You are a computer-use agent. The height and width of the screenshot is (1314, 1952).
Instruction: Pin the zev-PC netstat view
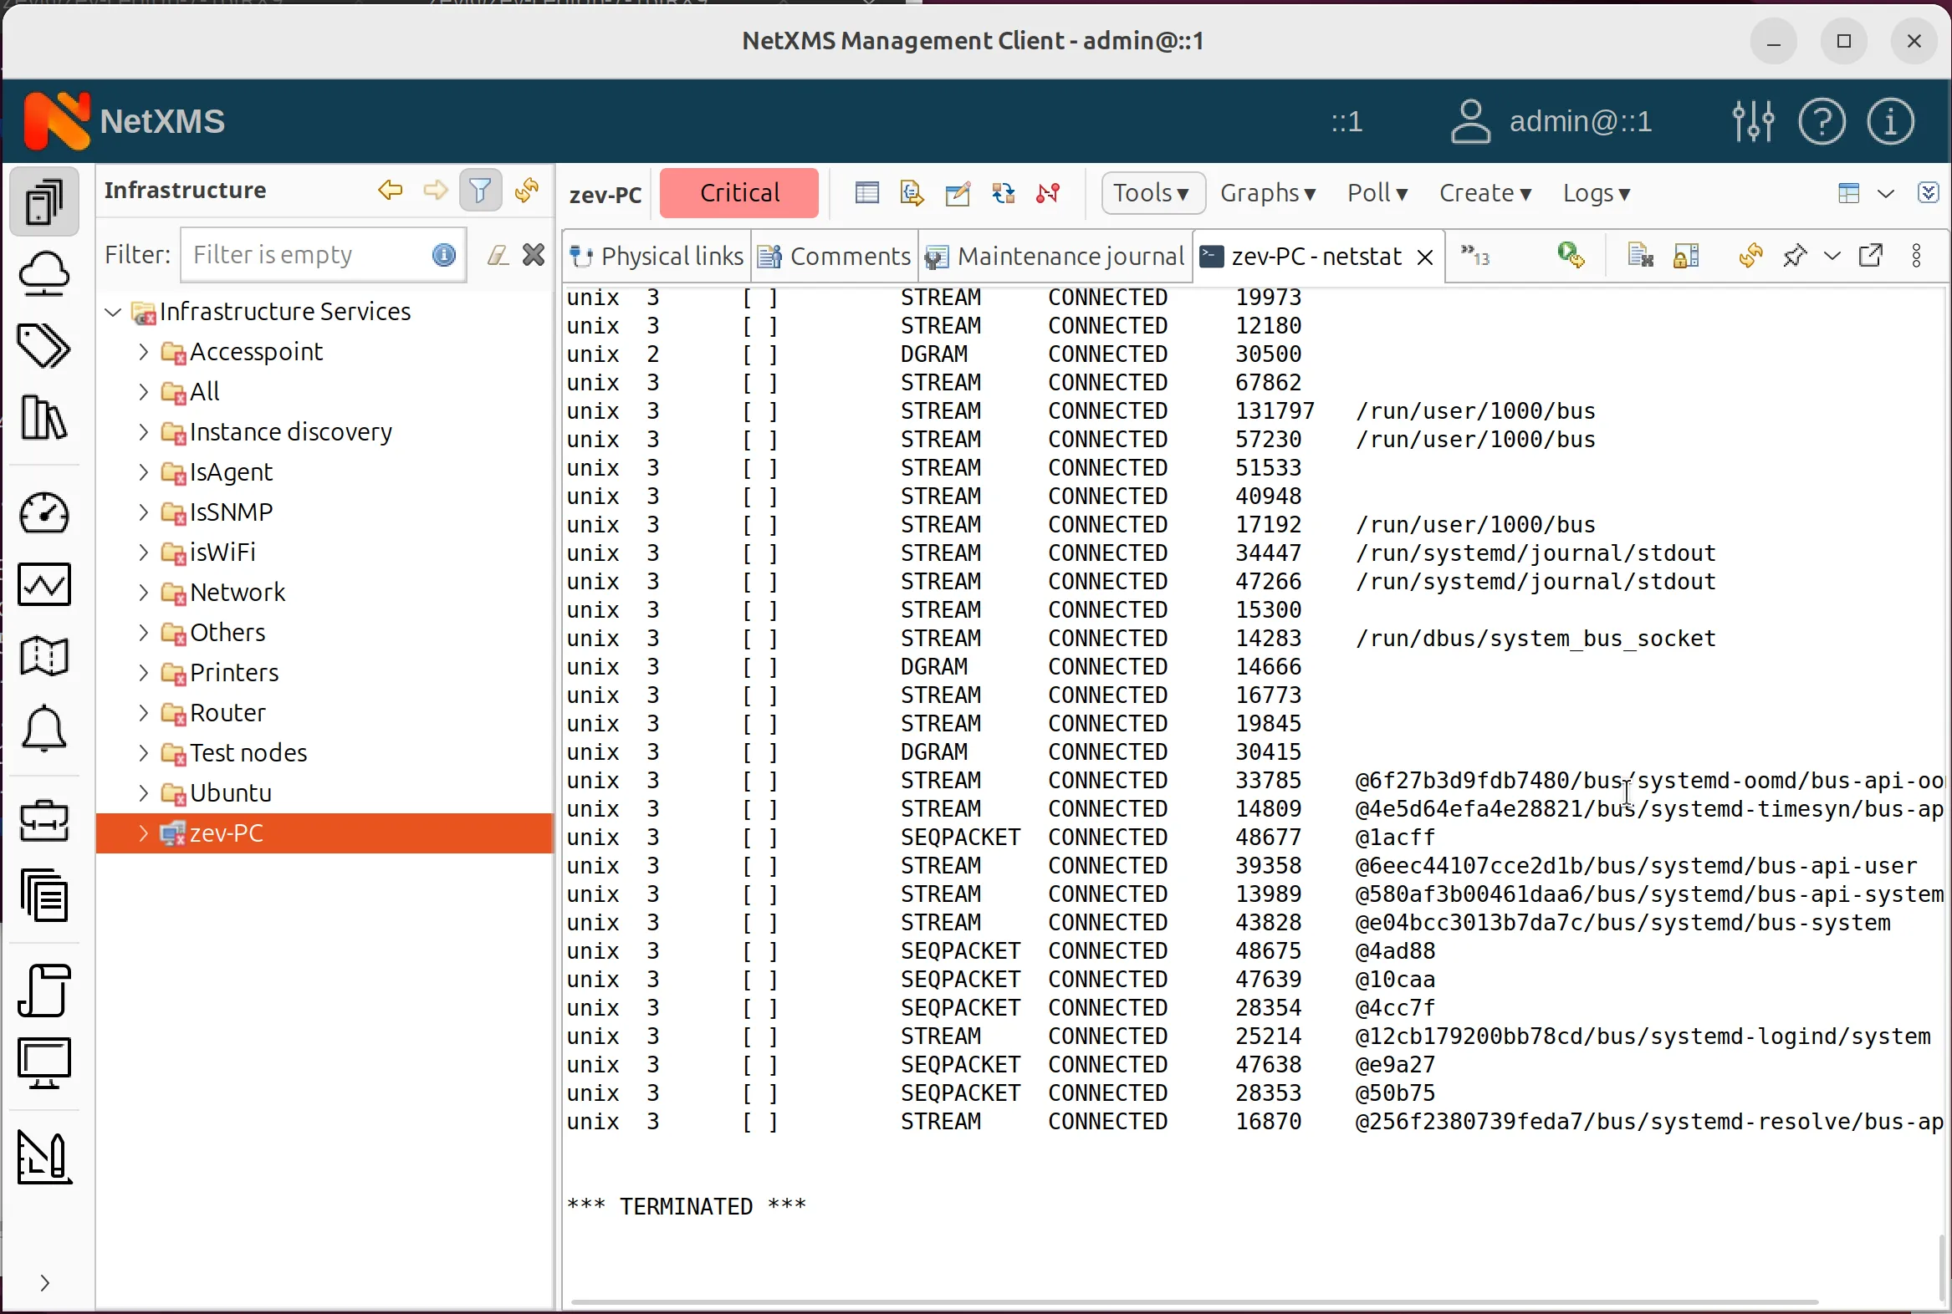tap(1794, 256)
